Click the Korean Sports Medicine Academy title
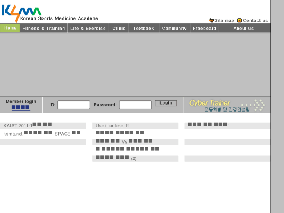Viewport: 284px width, 213px height. [x=59, y=18]
